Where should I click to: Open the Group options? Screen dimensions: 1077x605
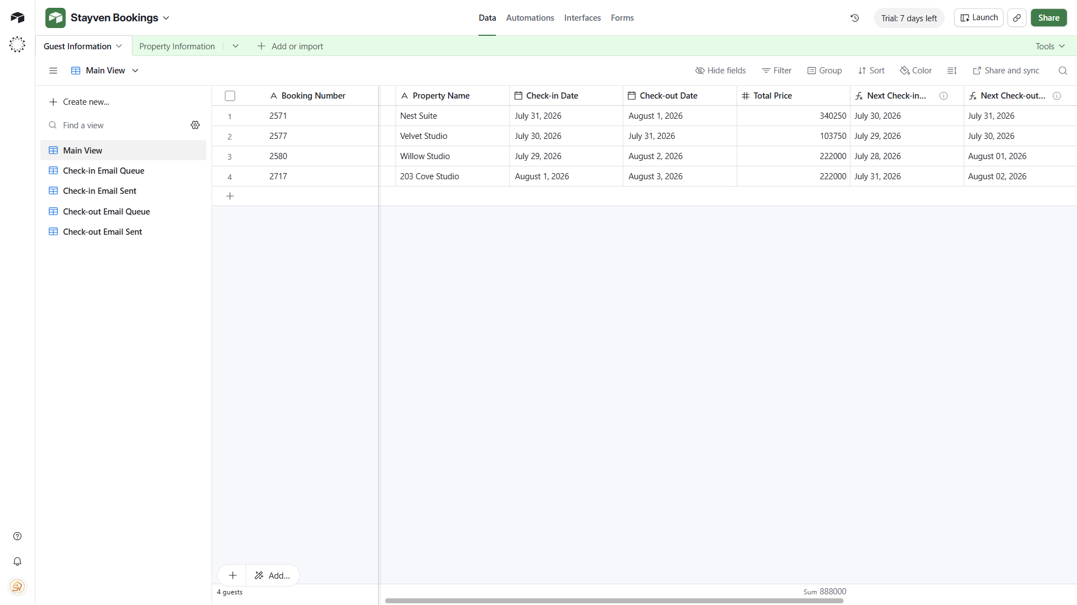(825, 71)
